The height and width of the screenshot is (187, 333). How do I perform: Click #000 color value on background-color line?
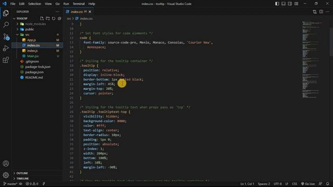(x=121, y=121)
